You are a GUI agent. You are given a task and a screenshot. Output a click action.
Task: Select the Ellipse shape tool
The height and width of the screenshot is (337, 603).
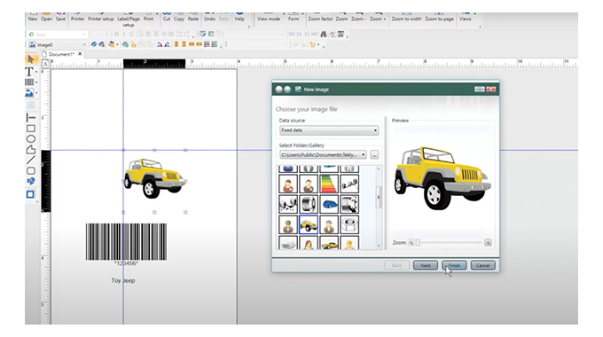(31, 139)
